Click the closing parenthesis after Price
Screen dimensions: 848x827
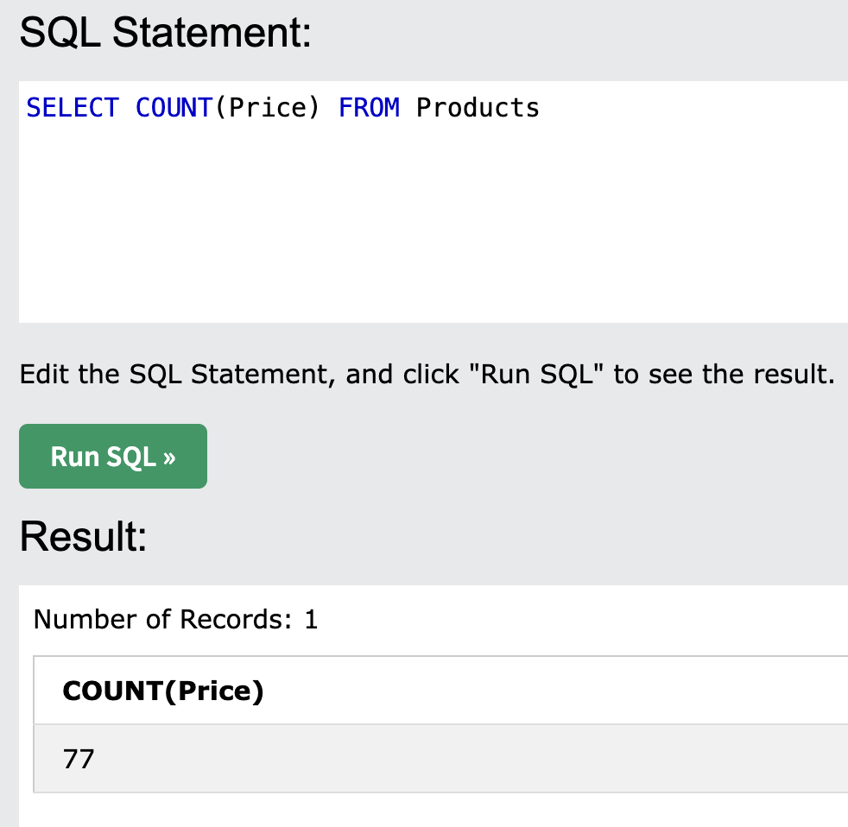pos(314,108)
